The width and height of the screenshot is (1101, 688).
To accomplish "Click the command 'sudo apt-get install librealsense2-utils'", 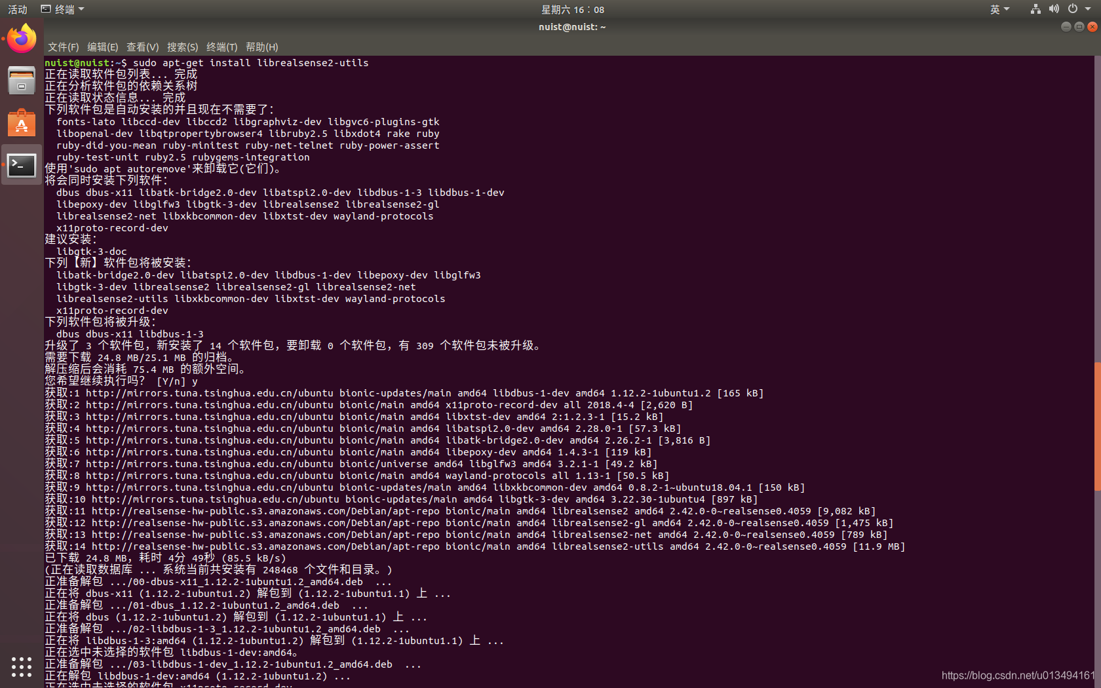I will click(x=250, y=63).
